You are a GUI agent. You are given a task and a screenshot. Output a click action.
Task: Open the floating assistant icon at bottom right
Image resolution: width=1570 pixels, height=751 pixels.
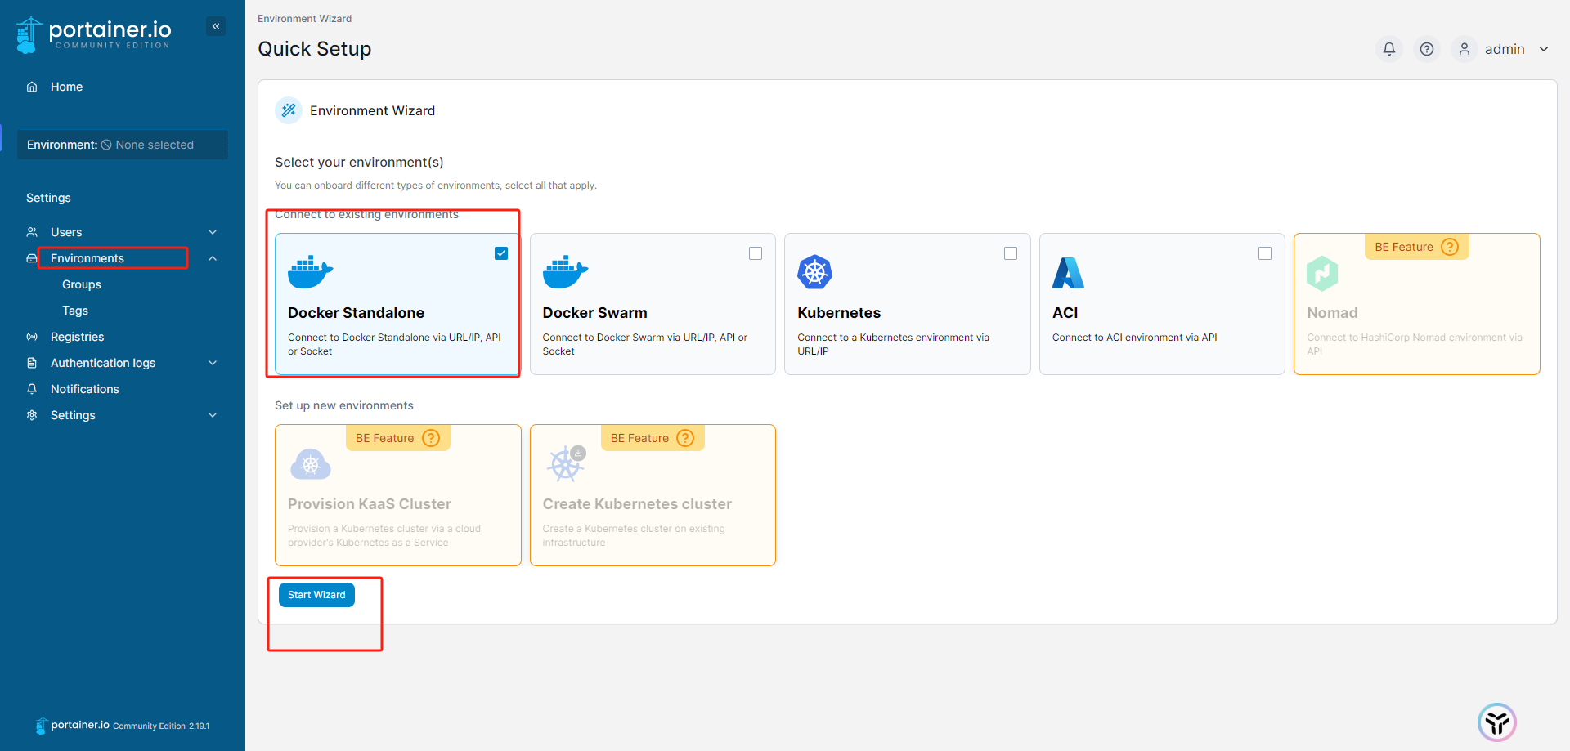1497,722
